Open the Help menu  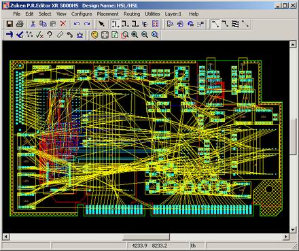pos(194,14)
